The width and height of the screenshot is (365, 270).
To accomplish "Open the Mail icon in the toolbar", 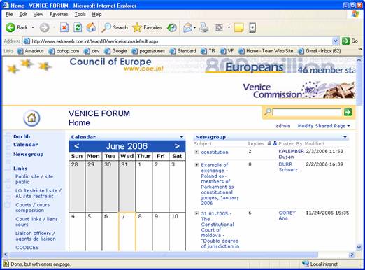I will pos(187,28).
